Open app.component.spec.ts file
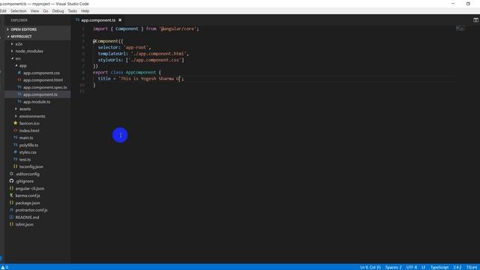Screen dimensions: 480x270 (45, 87)
